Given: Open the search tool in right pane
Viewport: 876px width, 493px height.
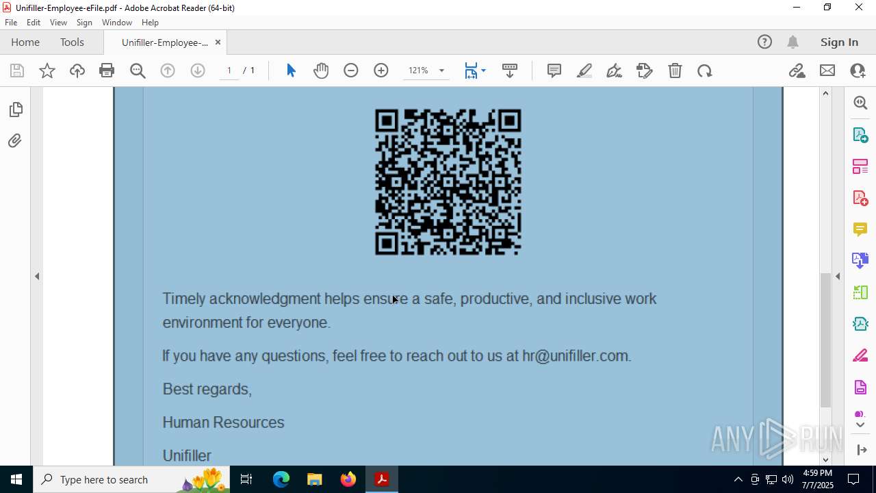Looking at the screenshot, I should pos(860,103).
